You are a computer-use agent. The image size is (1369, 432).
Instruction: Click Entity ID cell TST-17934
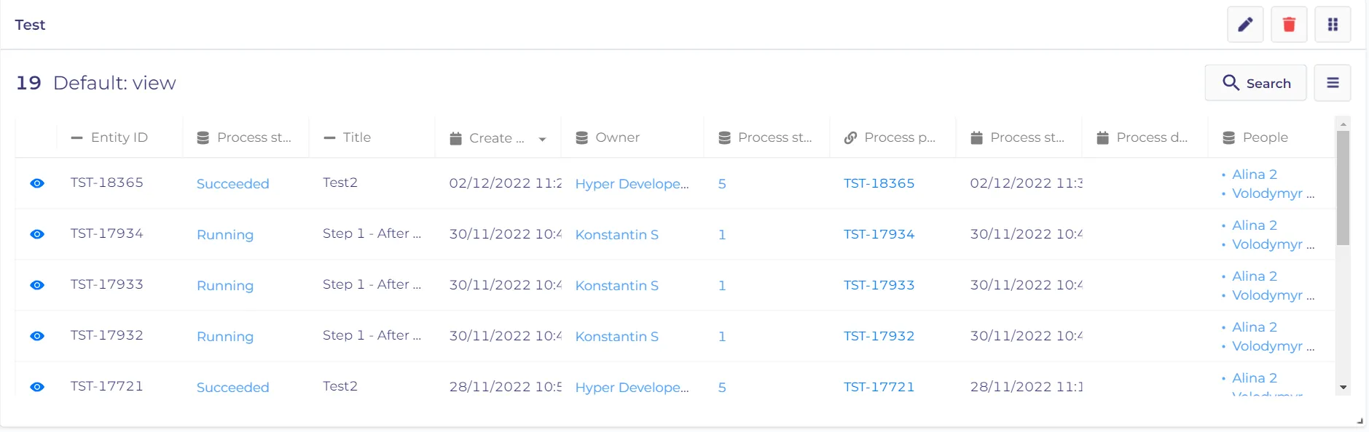[107, 233]
